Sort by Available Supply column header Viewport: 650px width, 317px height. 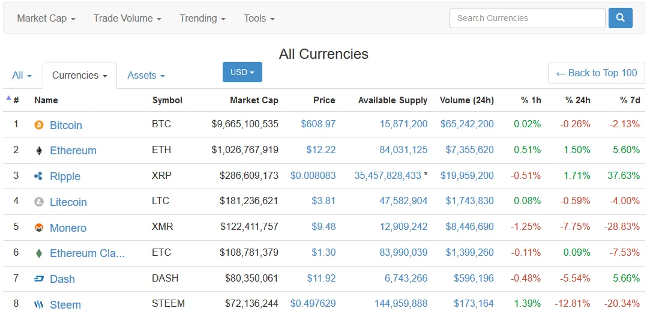pos(393,100)
